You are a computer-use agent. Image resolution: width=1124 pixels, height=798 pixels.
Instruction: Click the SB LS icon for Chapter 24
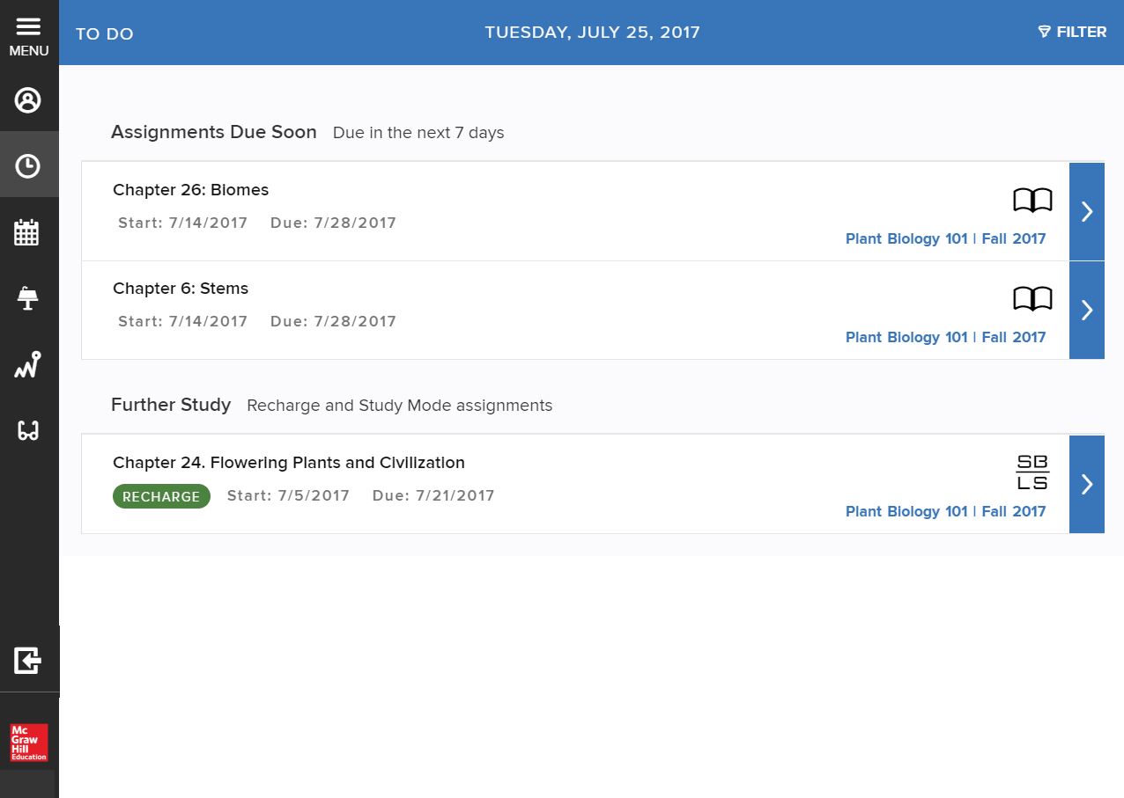pyautogui.click(x=1032, y=472)
